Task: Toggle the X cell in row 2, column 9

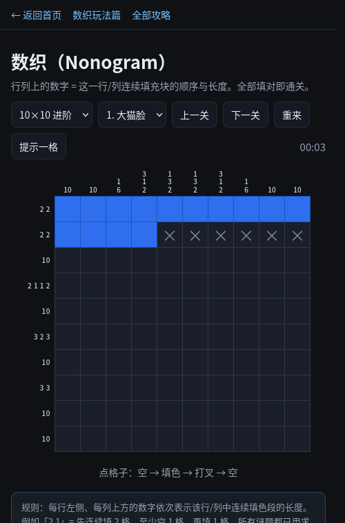Action: pyautogui.click(x=272, y=235)
